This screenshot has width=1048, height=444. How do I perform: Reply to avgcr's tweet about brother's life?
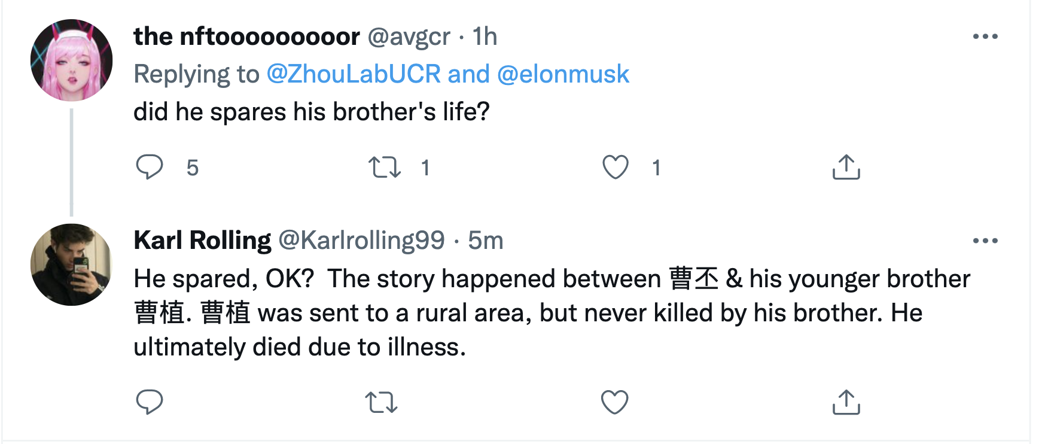click(x=150, y=167)
